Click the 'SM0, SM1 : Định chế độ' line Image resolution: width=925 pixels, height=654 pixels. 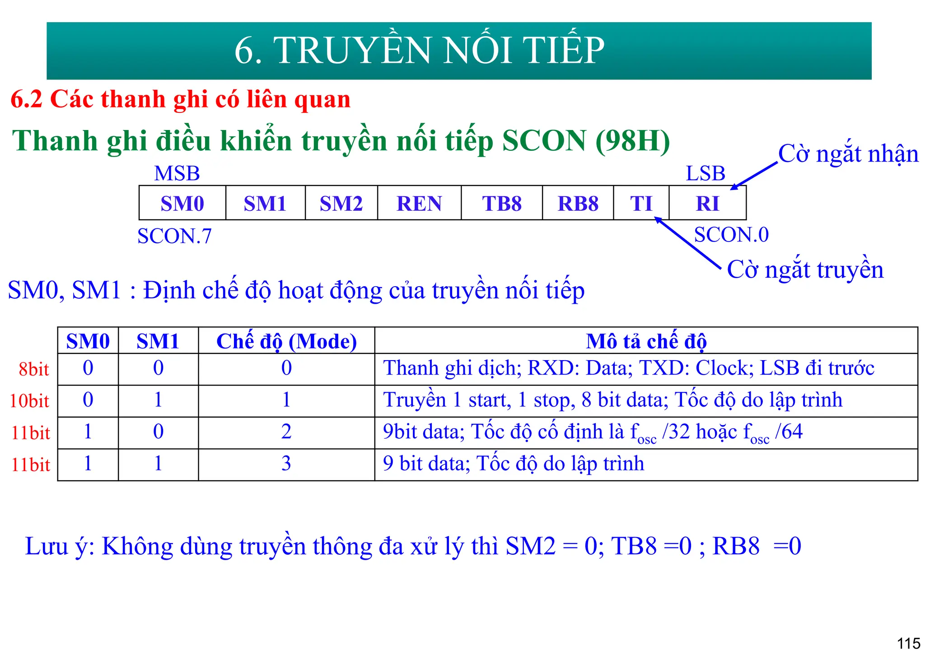point(296,290)
